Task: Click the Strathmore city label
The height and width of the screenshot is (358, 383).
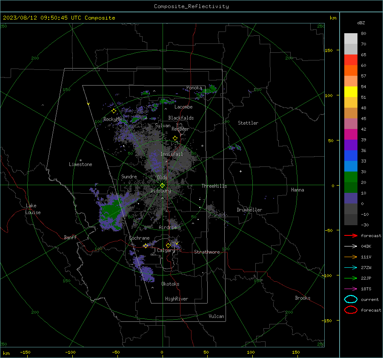Action: pyautogui.click(x=207, y=252)
